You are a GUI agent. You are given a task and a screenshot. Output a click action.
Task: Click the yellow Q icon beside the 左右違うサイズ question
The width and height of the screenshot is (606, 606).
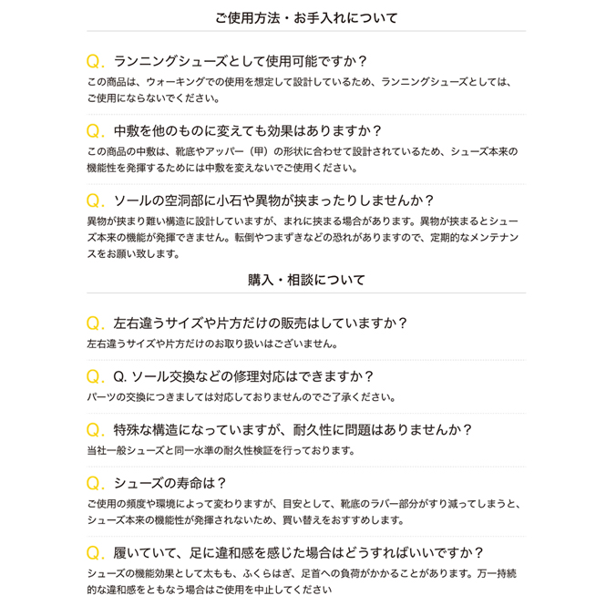[95, 323]
